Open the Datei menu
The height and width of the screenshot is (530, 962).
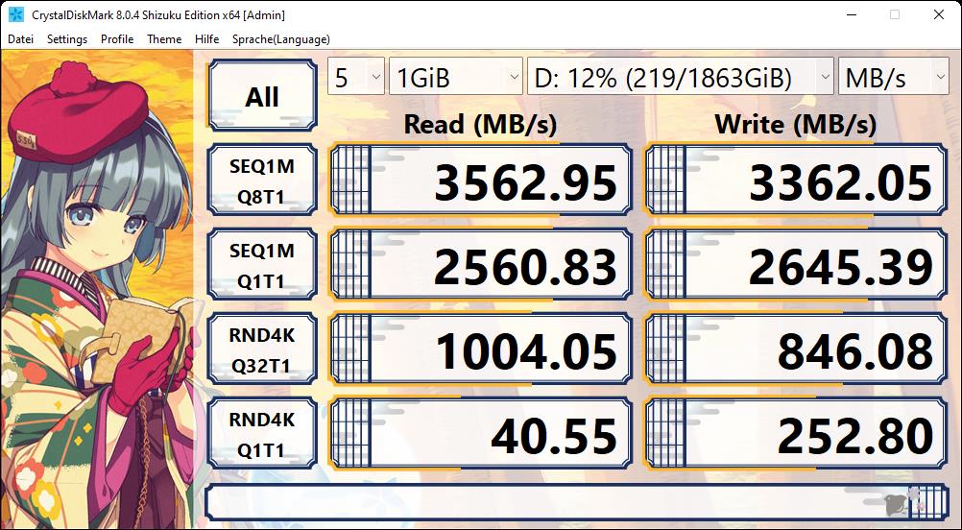coord(20,39)
